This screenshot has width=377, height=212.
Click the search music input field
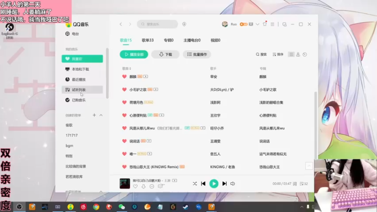[x=157, y=24]
